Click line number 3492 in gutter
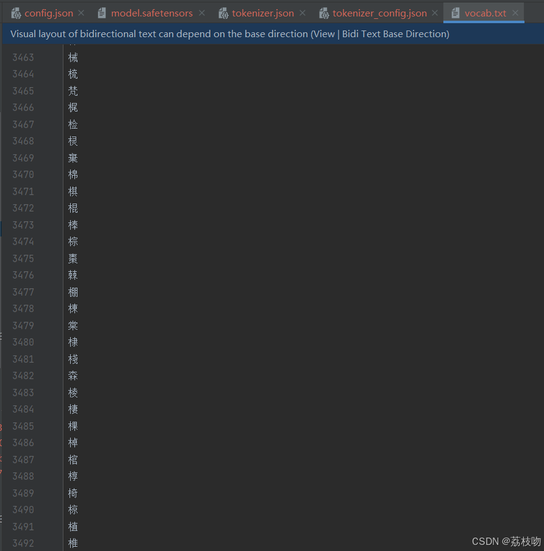544x551 pixels. point(23,544)
